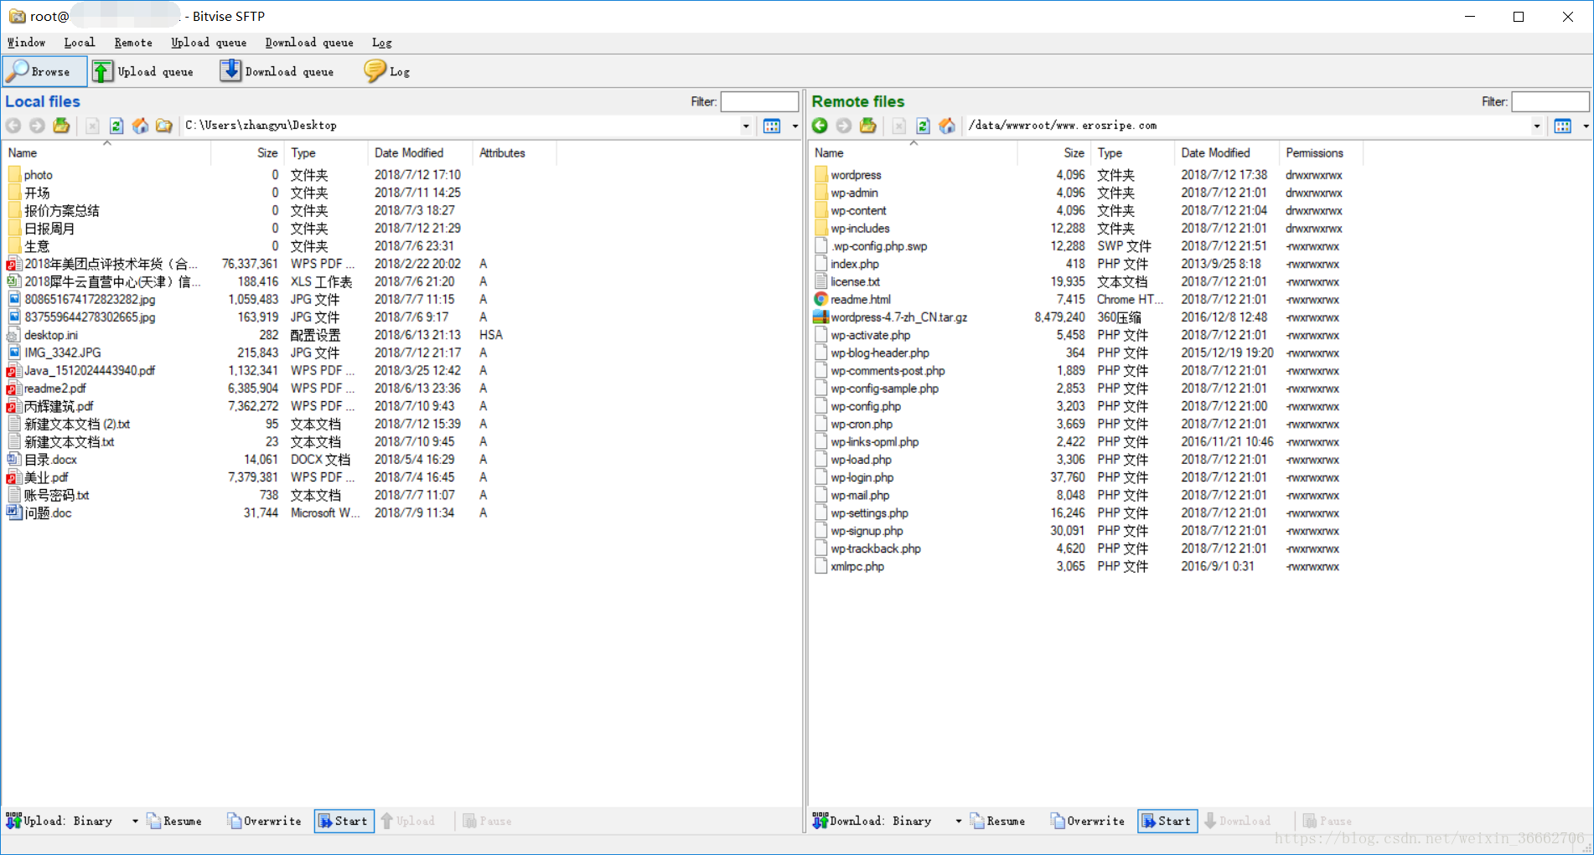Open Remote files view mode icon
Screen dimensions: 1594x855
(x=1563, y=126)
